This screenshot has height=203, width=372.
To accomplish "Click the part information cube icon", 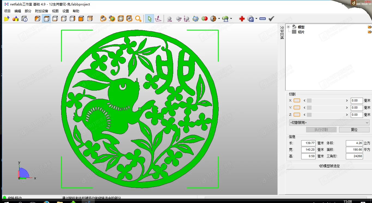I will tap(25, 19).
